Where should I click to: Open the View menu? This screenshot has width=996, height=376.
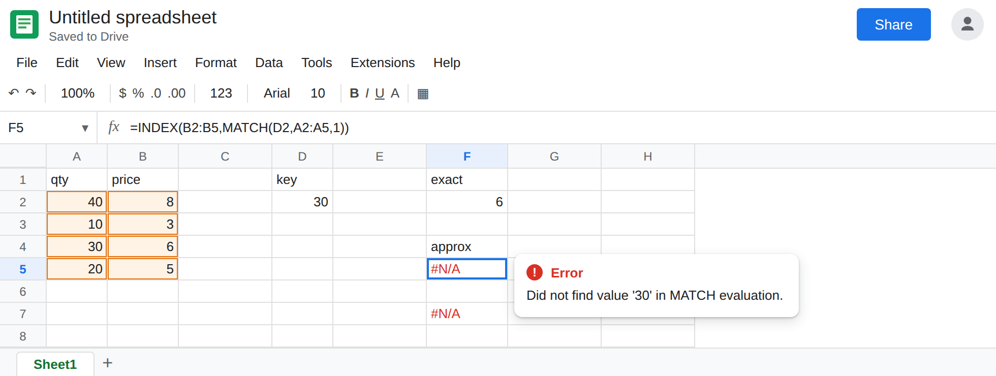(x=111, y=62)
